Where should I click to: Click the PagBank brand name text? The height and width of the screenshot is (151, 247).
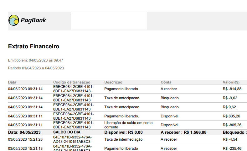coord(33,21)
